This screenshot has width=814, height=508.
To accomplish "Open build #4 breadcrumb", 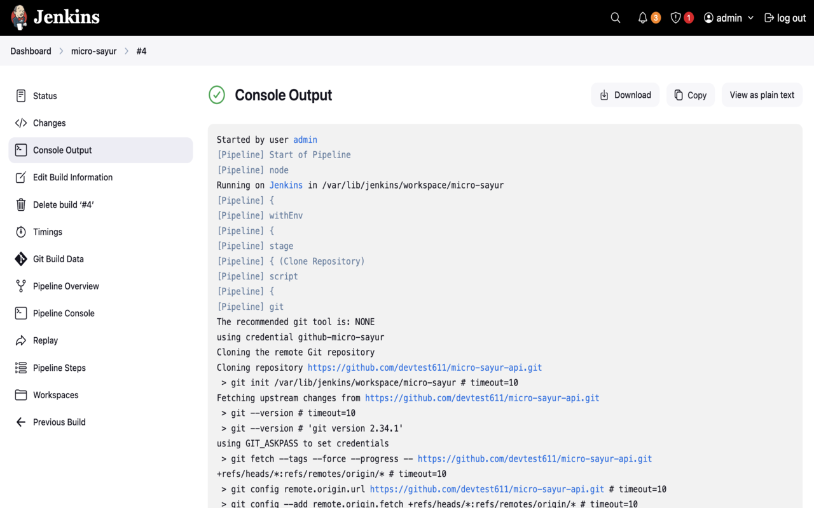I will point(141,51).
